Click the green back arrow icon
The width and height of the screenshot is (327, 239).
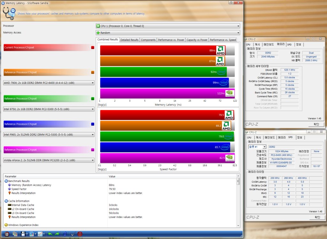[50, 234]
